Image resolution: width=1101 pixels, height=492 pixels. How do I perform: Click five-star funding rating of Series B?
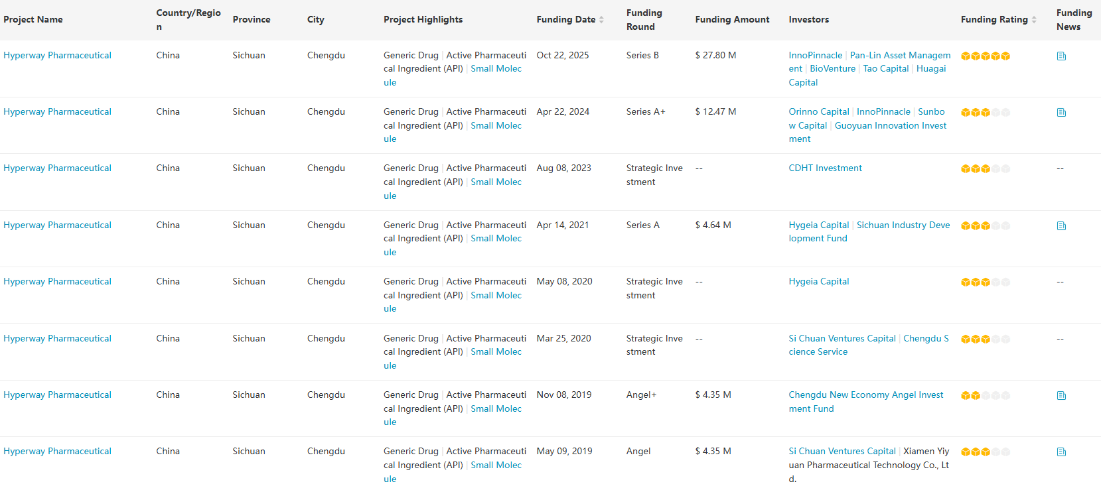click(x=986, y=56)
